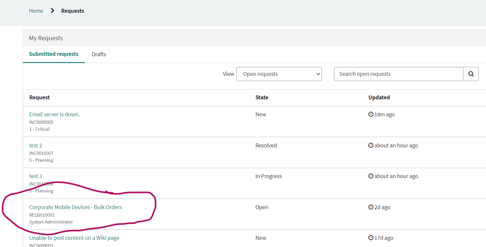Viewport: 486px width, 247px height.
Task: Focus the Search open requests field
Action: tap(398, 74)
